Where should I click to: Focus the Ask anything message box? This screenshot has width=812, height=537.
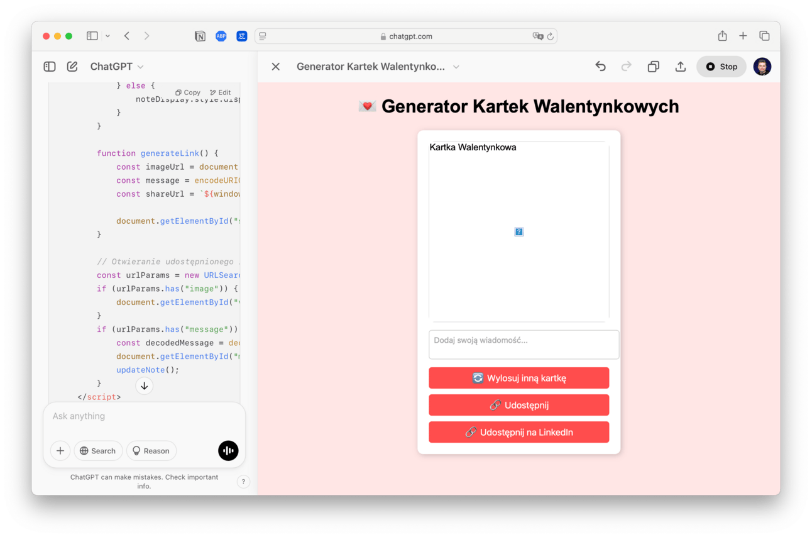144,416
